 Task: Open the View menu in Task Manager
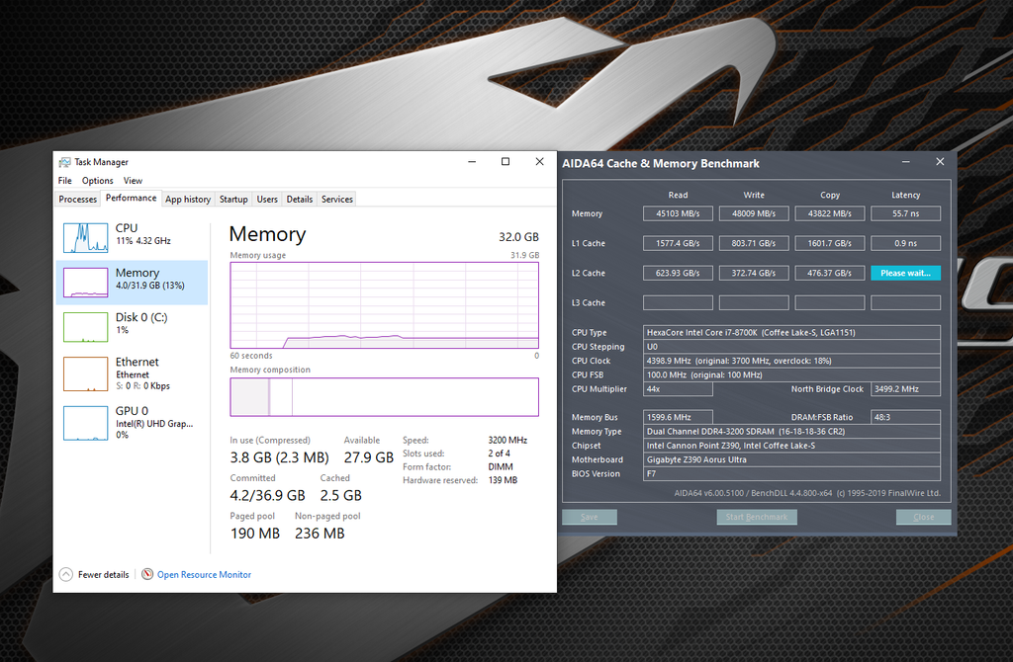coord(134,181)
